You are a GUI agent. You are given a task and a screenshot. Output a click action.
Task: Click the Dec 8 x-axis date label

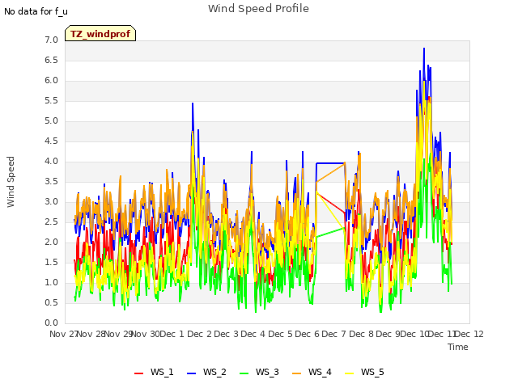pos(362,334)
